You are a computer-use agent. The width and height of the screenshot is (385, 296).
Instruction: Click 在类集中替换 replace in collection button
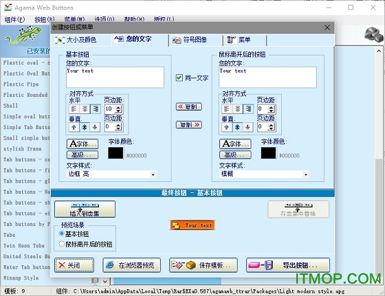point(298,209)
